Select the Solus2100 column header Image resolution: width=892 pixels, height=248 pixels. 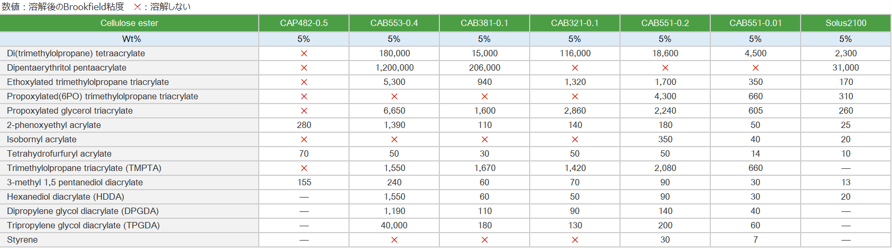[846, 23]
